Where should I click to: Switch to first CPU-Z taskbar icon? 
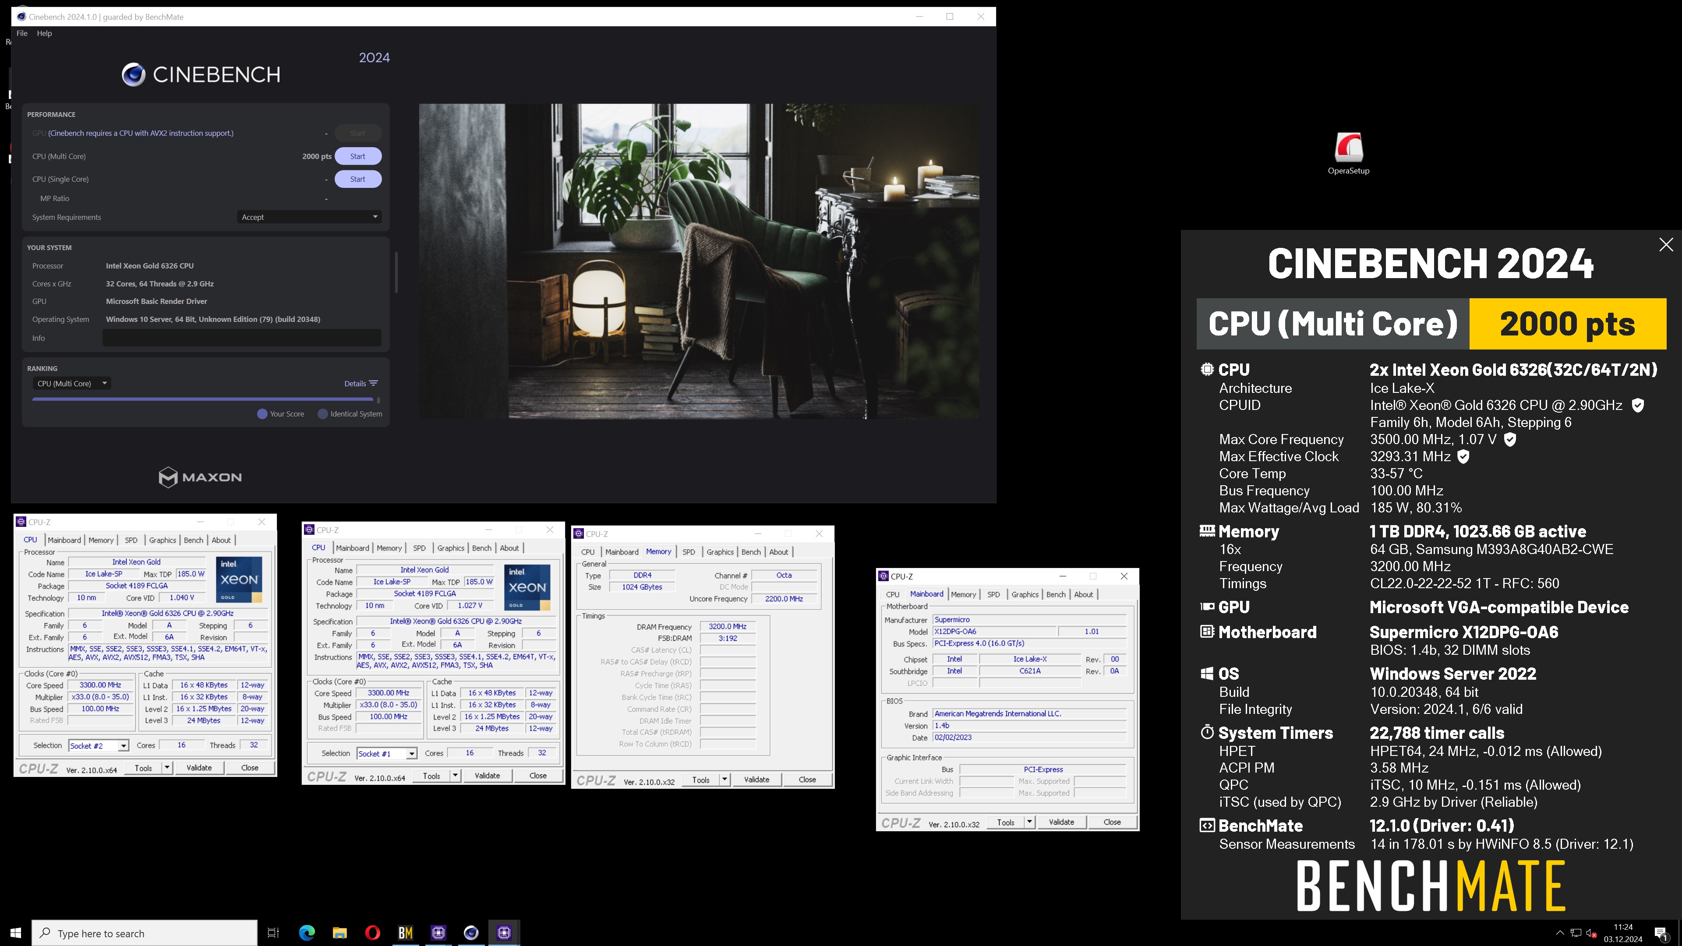coord(438,933)
